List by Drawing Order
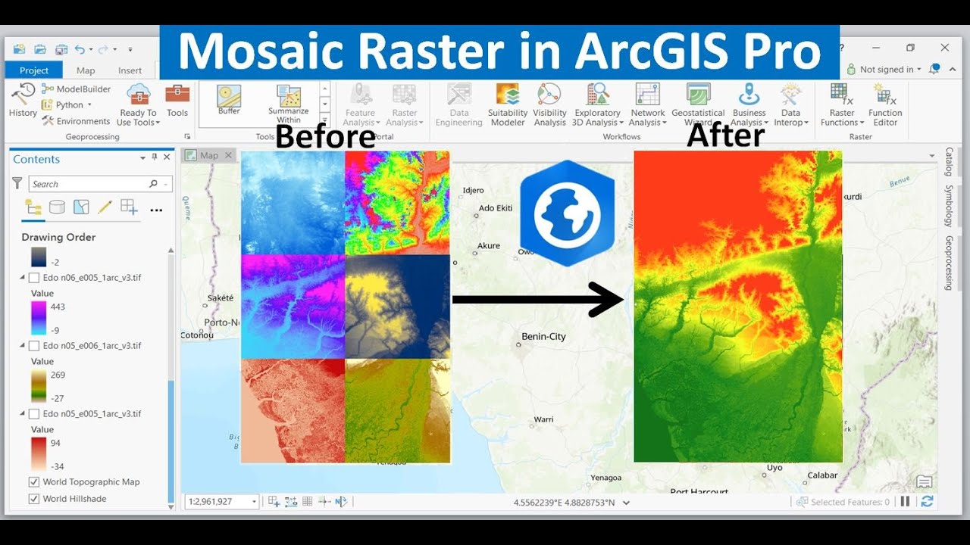This screenshot has height=545, width=970. [x=33, y=207]
